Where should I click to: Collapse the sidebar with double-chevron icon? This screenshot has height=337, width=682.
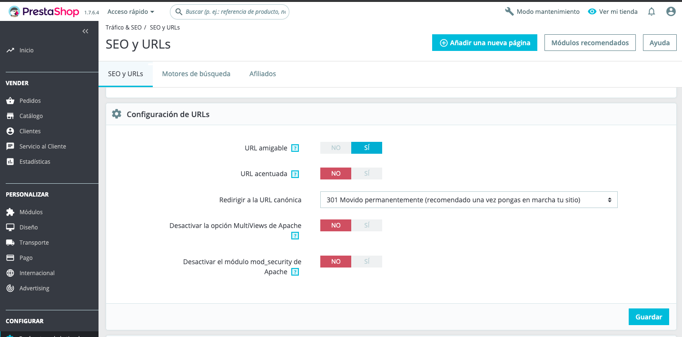click(85, 31)
